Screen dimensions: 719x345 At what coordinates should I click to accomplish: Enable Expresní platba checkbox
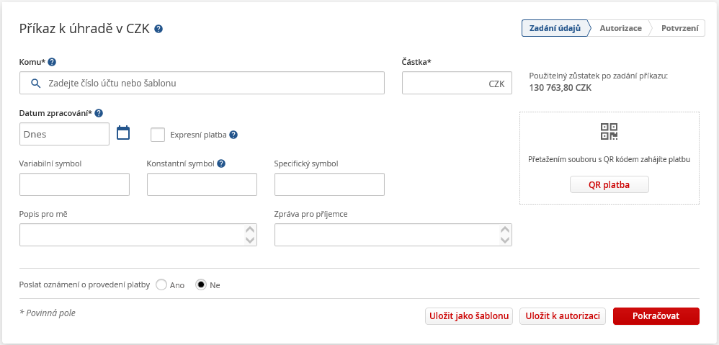click(x=158, y=135)
